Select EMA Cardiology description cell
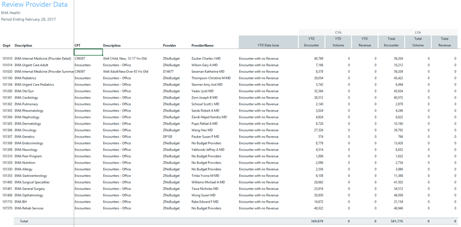The image size is (461, 227). click(26, 98)
